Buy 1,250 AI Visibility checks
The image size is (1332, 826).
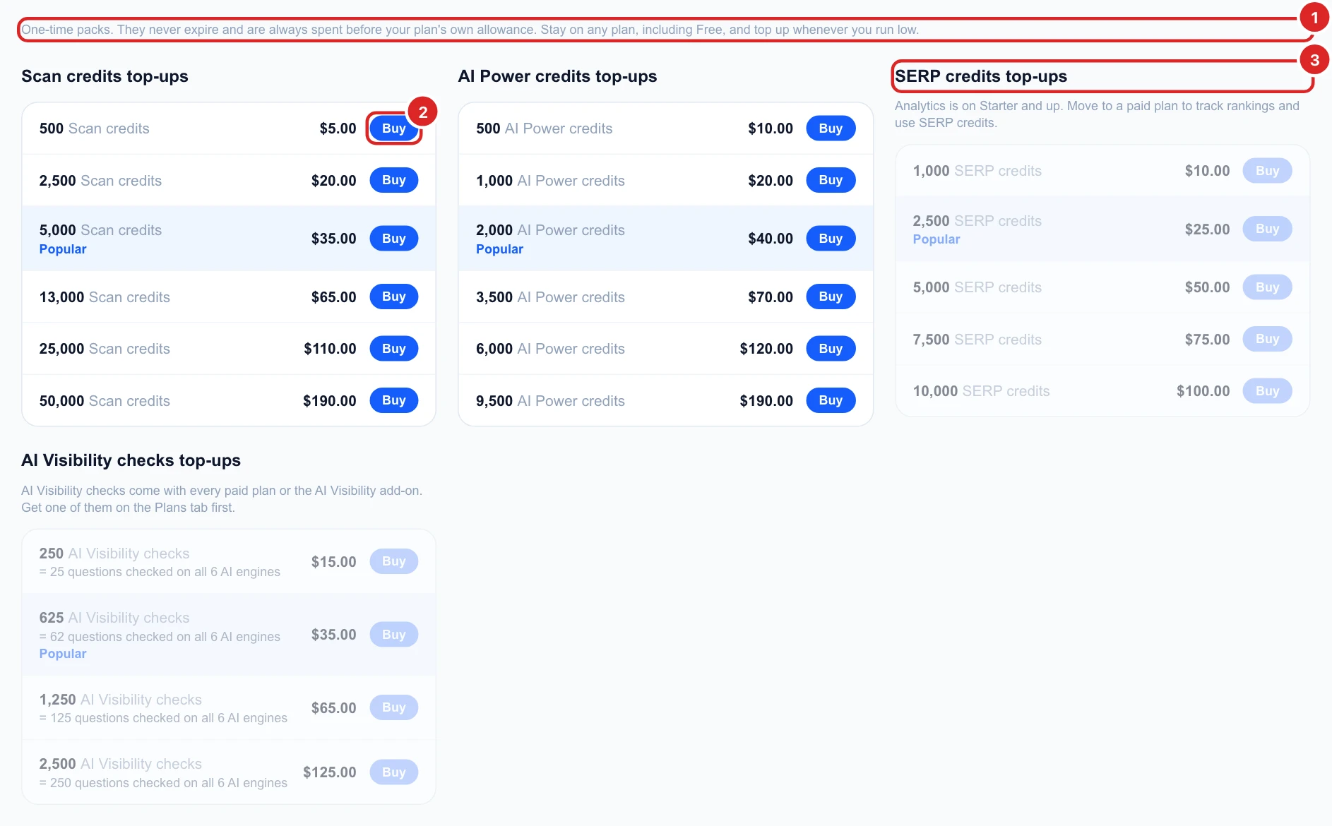coord(393,707)
